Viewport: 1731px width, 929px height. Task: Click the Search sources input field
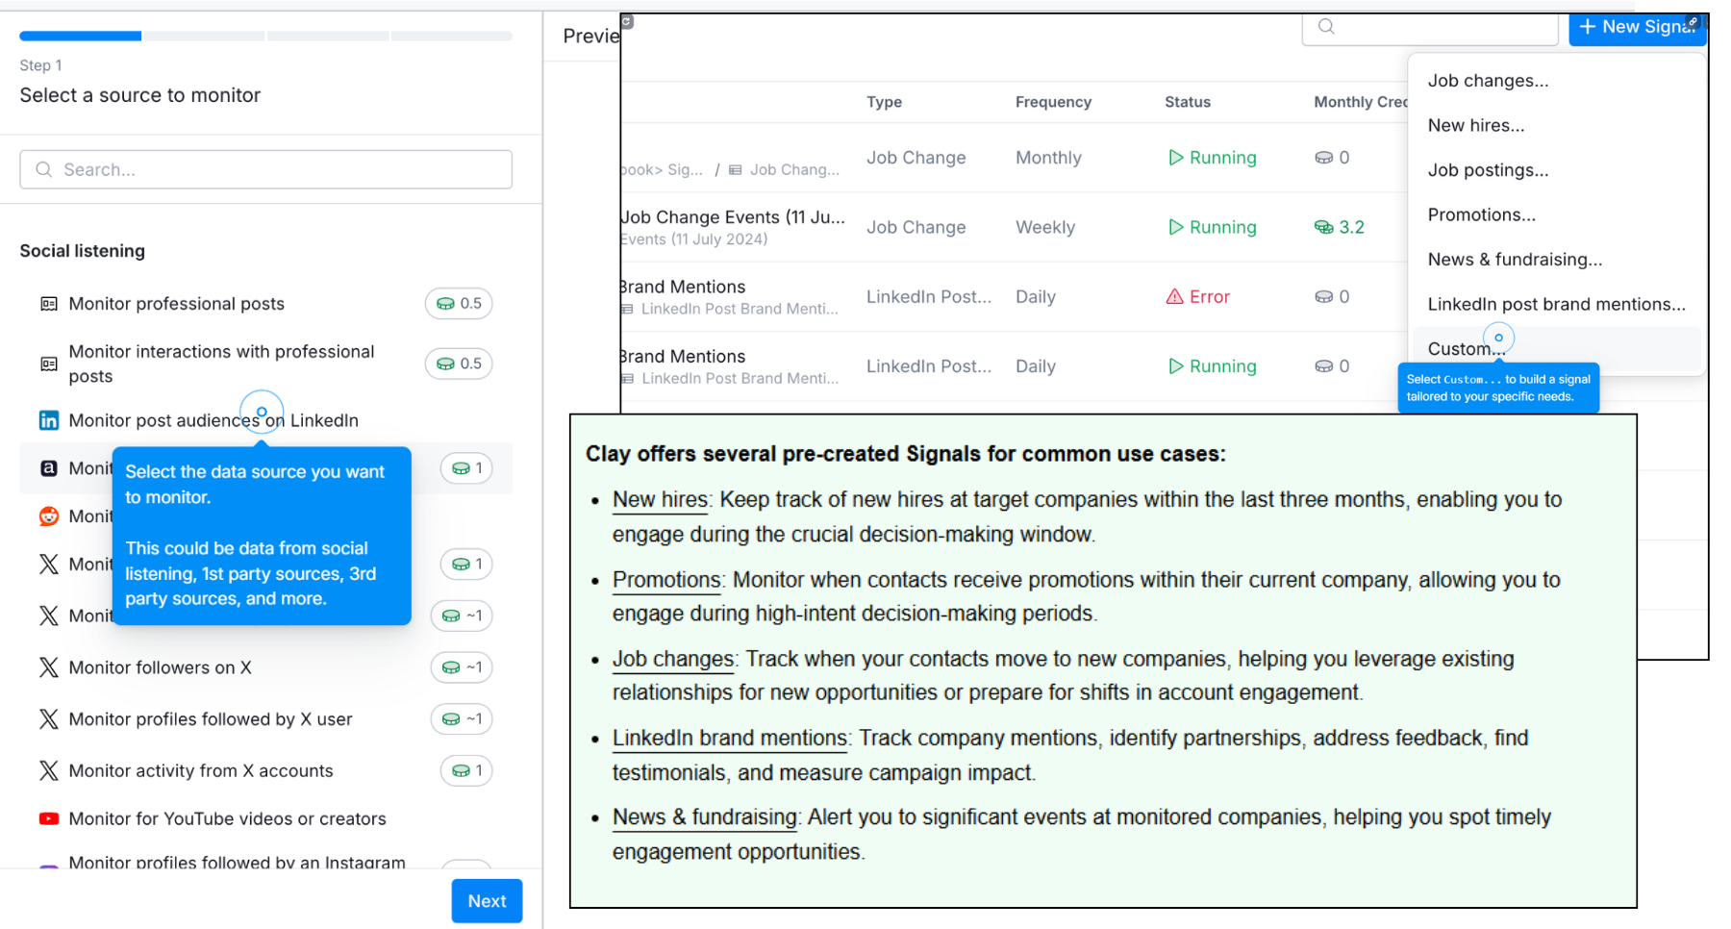[x=265, y=169]
